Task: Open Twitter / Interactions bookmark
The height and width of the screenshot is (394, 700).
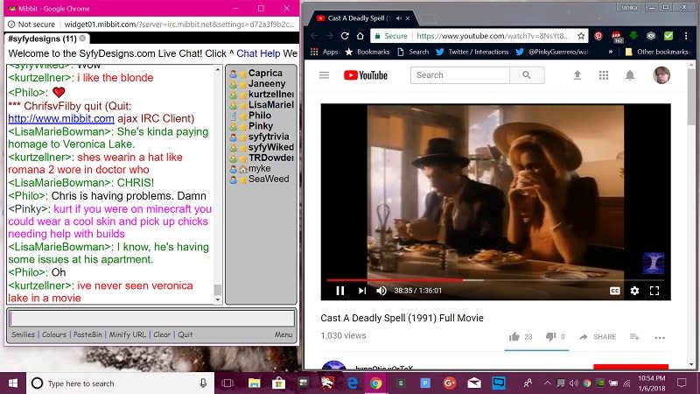Action: coord(472,52)
